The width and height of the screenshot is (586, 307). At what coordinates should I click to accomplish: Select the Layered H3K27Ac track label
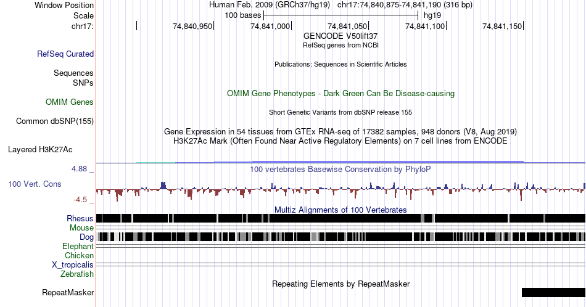tap(40, 149)
